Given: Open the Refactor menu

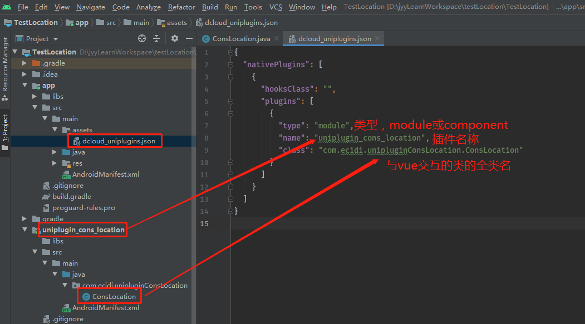Looking at the screenshot, I should tap(181, 7).
